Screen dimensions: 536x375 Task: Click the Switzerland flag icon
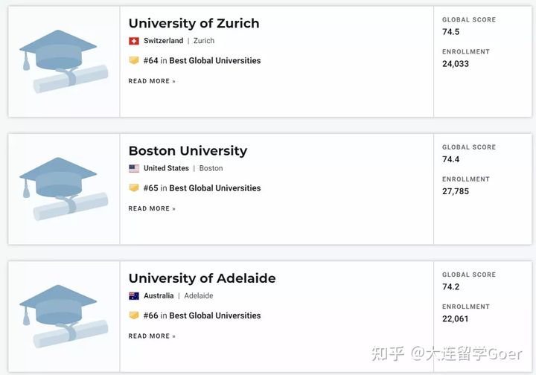[x=134, y=41]
